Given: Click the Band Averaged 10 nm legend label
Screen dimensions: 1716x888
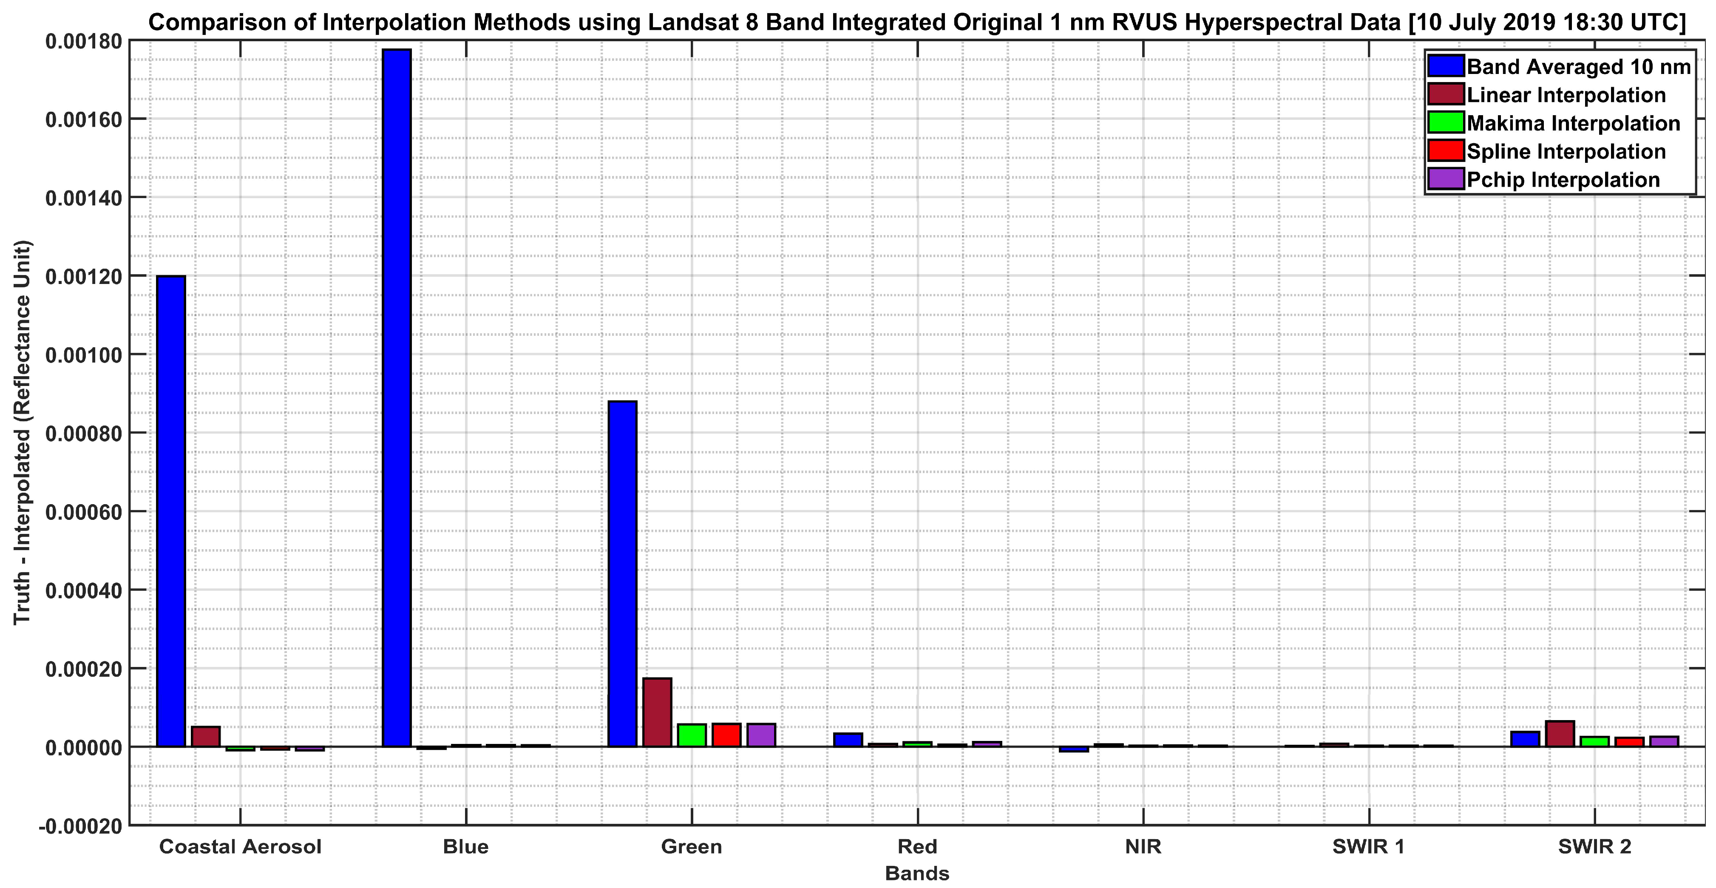Looking at the screenshot, I should [1578, 67].
